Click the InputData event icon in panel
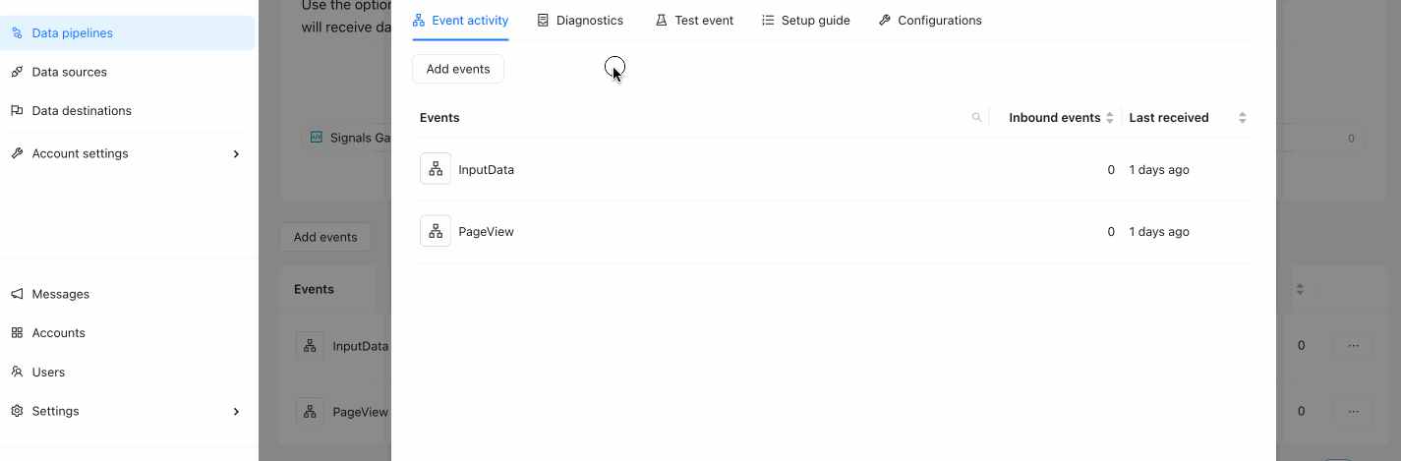1401x461 pixels. coord(436,169)
